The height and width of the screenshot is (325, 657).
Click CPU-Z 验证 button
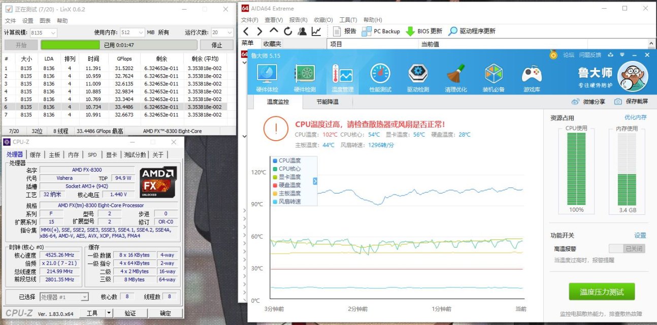point(130,313)
